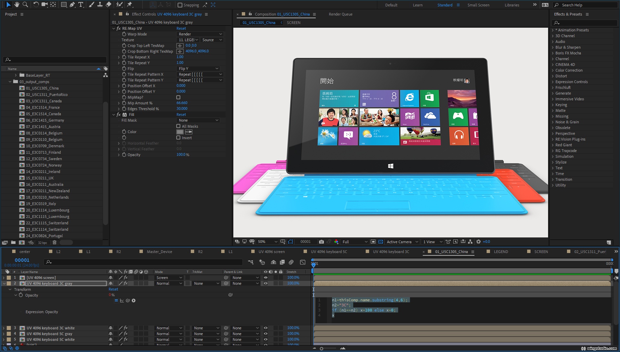The image size is (620, 352).
Task: Enable the MipMap? checkbox
Action: coord(178,97)
